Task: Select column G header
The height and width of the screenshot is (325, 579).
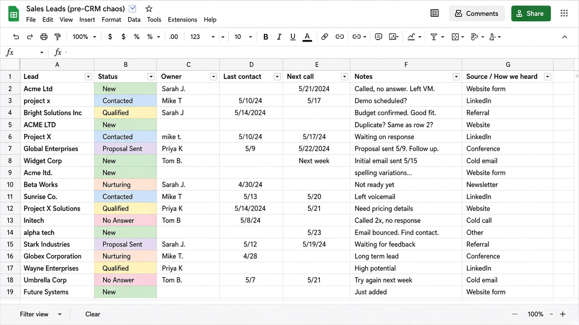Action: point(508,65)
